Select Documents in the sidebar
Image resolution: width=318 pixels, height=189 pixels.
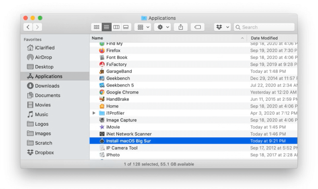click(x=47, y=95)
